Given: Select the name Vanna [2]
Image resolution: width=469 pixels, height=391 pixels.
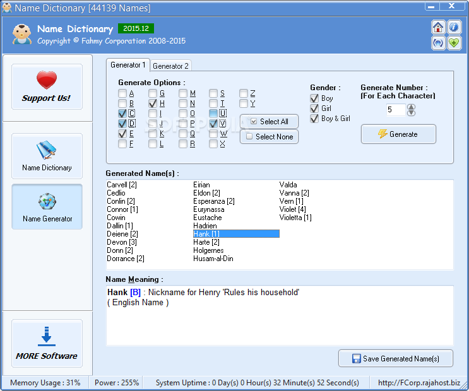Looking at the screenshot, I should (294, 193).
